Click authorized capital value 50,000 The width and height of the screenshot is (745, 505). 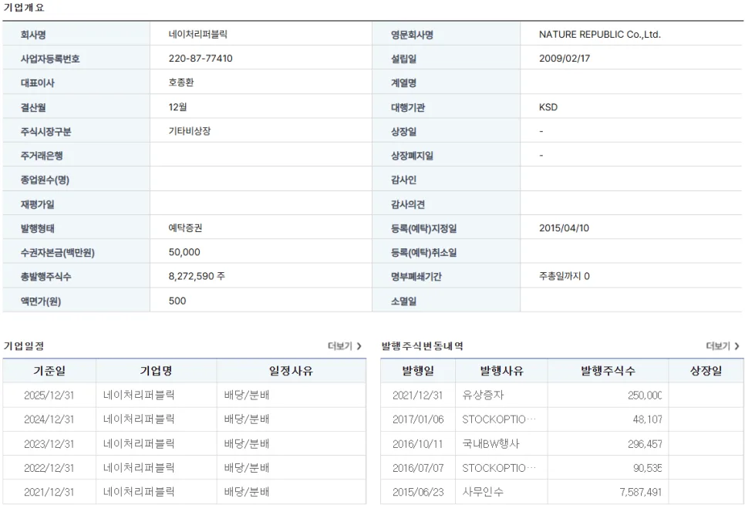pyautogui.click(x=184, y=252)
